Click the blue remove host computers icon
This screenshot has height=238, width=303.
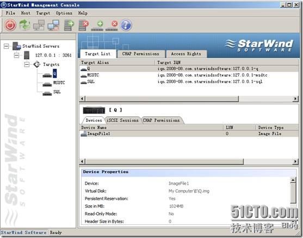pos(53,25)
